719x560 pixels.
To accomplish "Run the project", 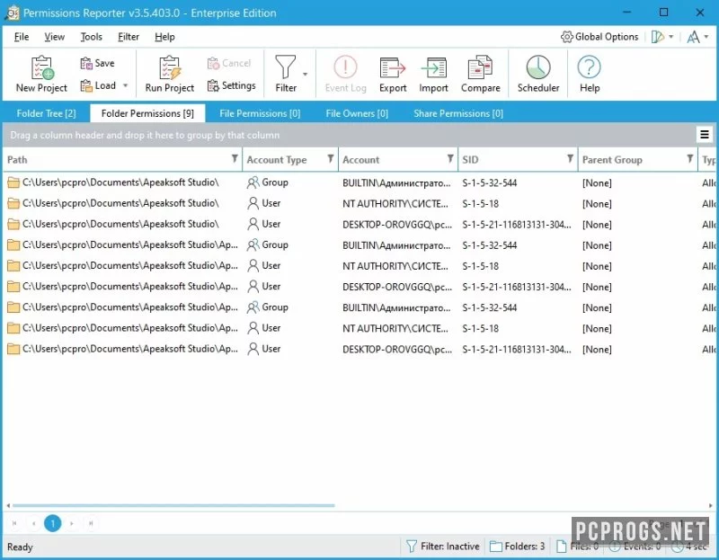I will (x=170, y=74).
